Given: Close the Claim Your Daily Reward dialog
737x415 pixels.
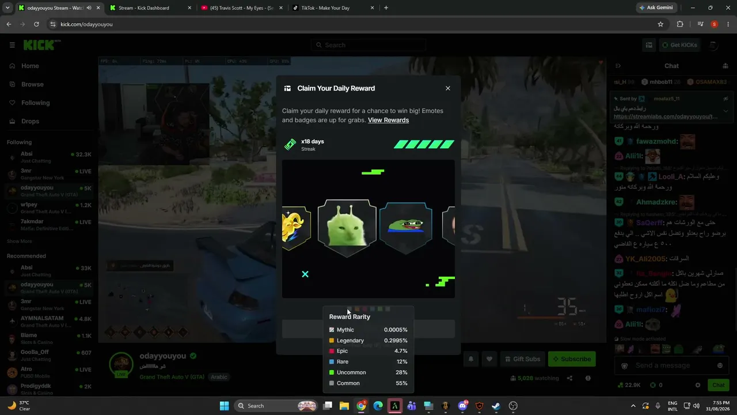Looking at the screenshot, I should click(448, 88).
